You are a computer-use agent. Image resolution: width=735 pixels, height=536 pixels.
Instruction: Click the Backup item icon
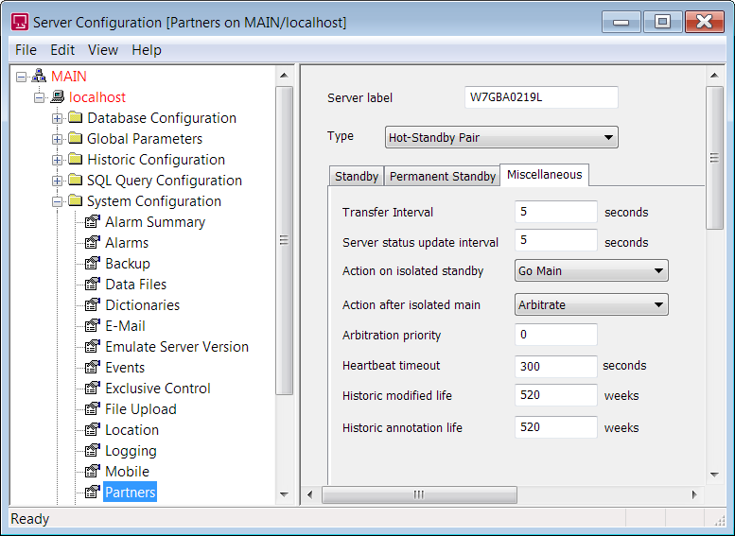click(92, 264)
